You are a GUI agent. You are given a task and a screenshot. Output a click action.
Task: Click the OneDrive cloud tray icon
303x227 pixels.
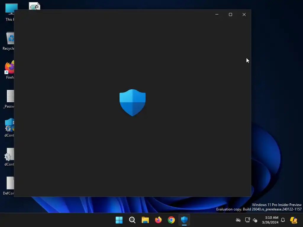238,220
